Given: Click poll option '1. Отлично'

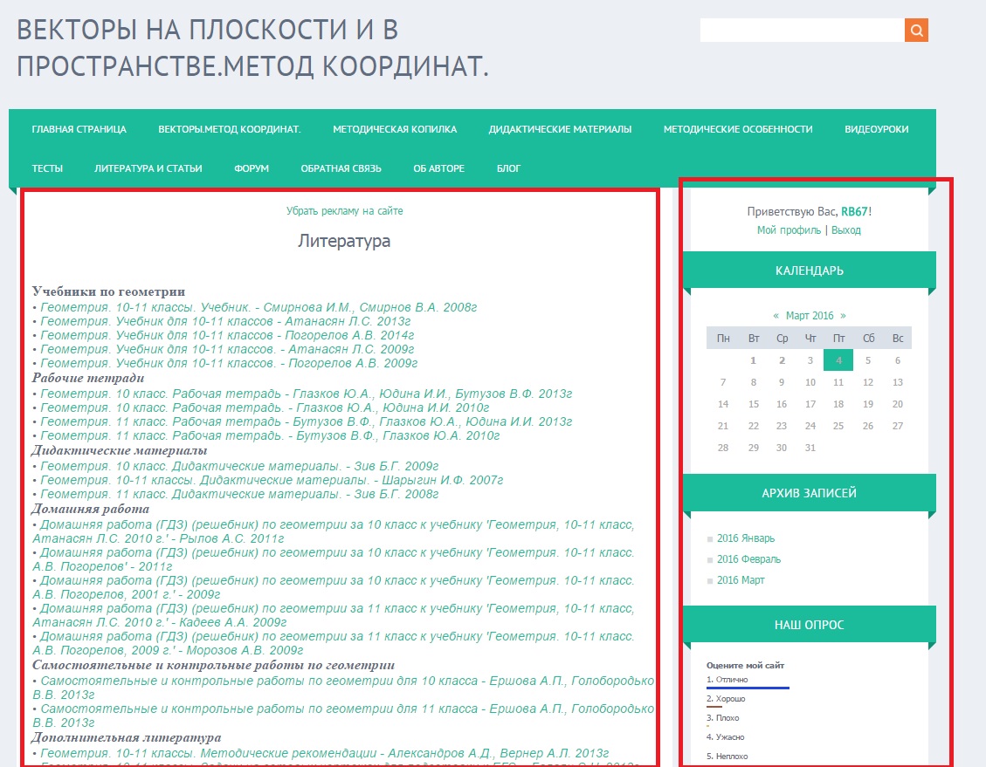Looking at the screenshot, I should tap(727, 680).
